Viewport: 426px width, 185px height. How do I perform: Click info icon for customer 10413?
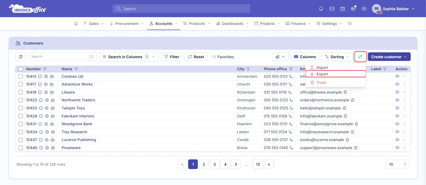point(40,76)
